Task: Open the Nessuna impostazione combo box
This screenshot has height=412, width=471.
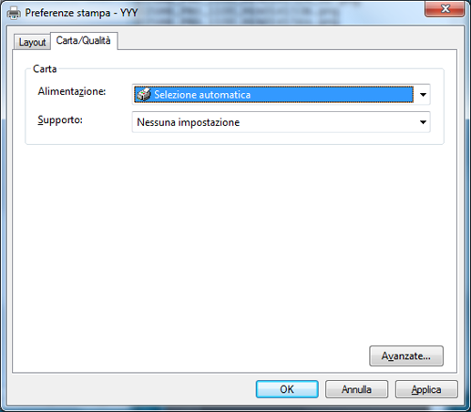Action: [281, 122]
